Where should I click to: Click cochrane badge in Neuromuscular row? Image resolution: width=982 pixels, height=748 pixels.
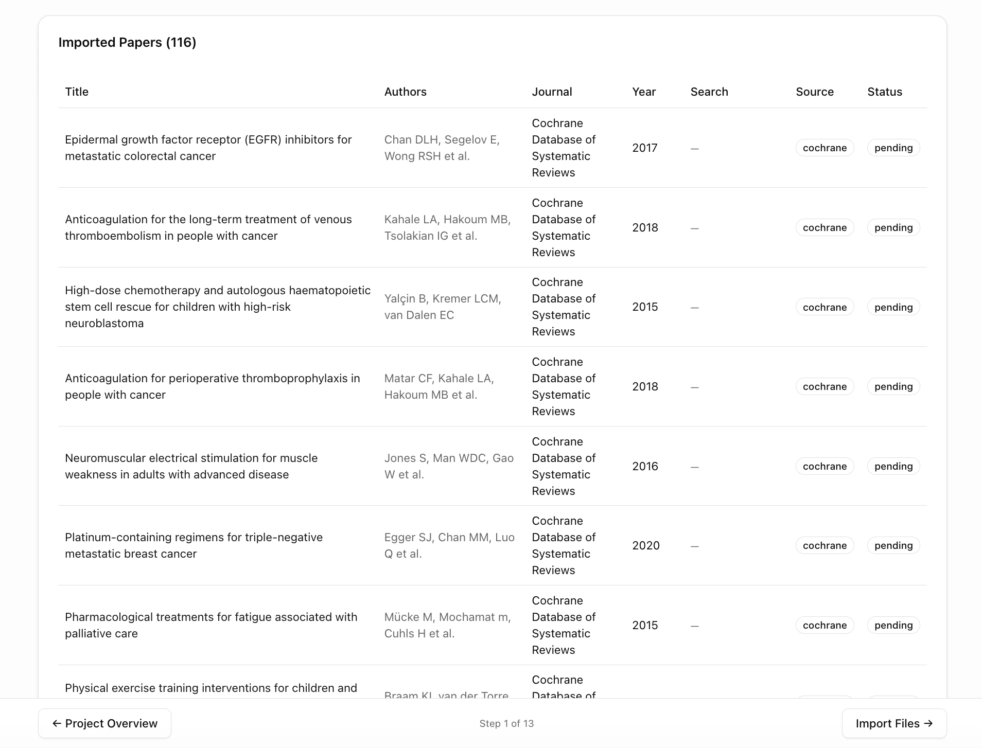(x=825, y=466)
